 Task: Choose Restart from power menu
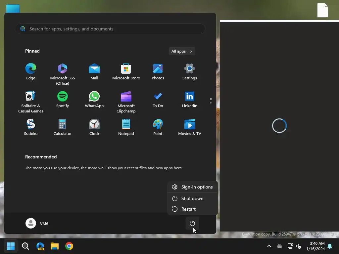click(x=192, y=209)
